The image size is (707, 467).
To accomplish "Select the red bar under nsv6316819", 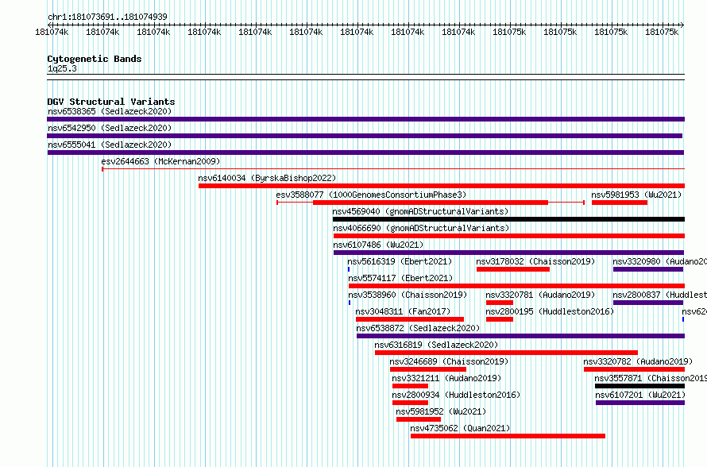I will coord(506,353).
